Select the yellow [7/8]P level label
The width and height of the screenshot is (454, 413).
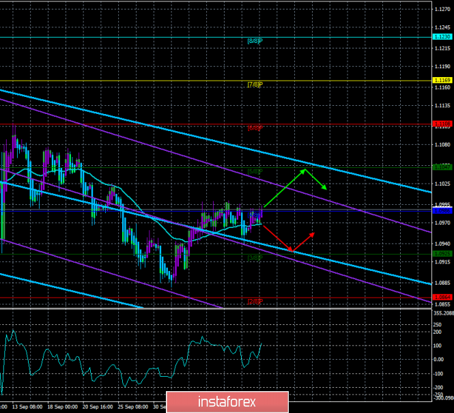pos(255,84)
